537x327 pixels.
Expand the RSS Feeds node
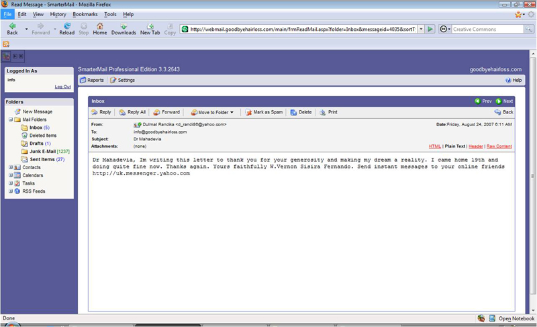coord(10,191)
